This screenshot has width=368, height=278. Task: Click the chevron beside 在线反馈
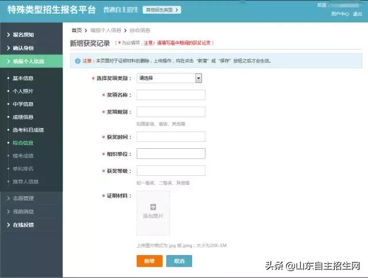coord(9,225)
